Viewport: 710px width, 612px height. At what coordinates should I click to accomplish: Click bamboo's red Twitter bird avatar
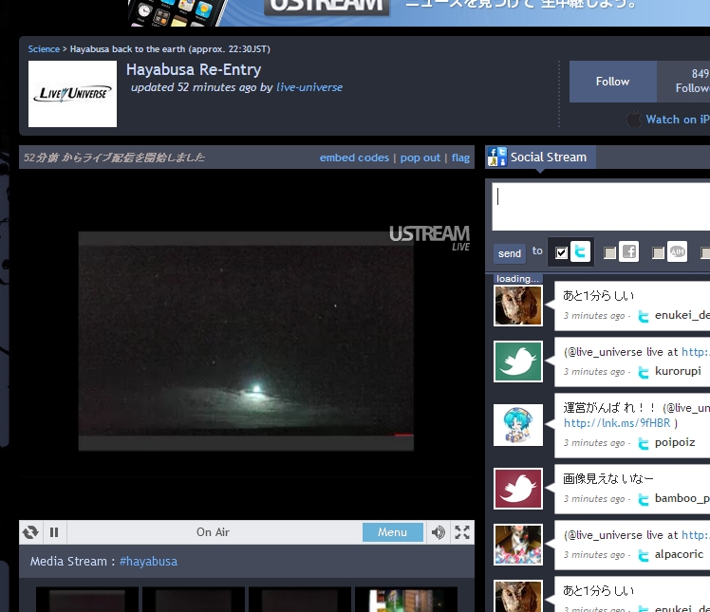pos(518,489)
